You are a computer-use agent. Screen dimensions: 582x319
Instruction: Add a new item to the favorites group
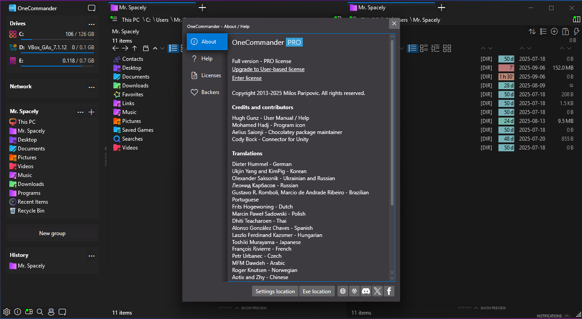point(92,112)
